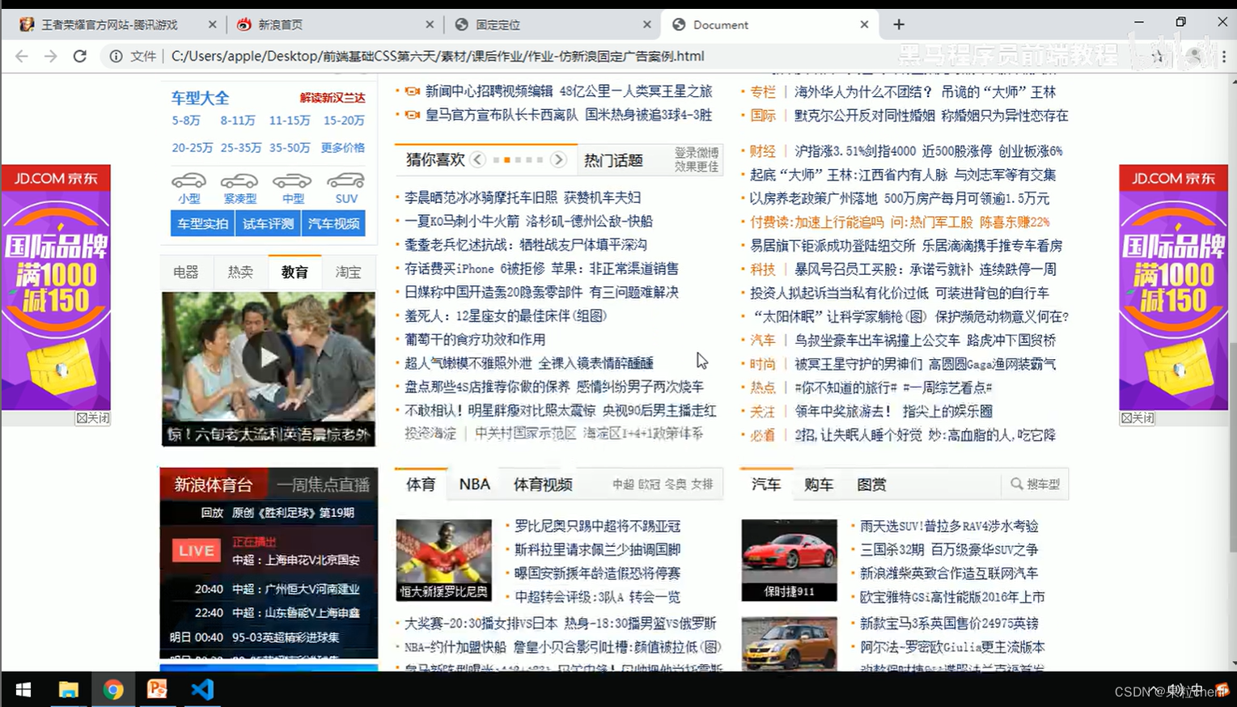Open the left JD.COM 国际品牌 ad banner
Screen dimensions: 1237x707
[x=56, y=288]
